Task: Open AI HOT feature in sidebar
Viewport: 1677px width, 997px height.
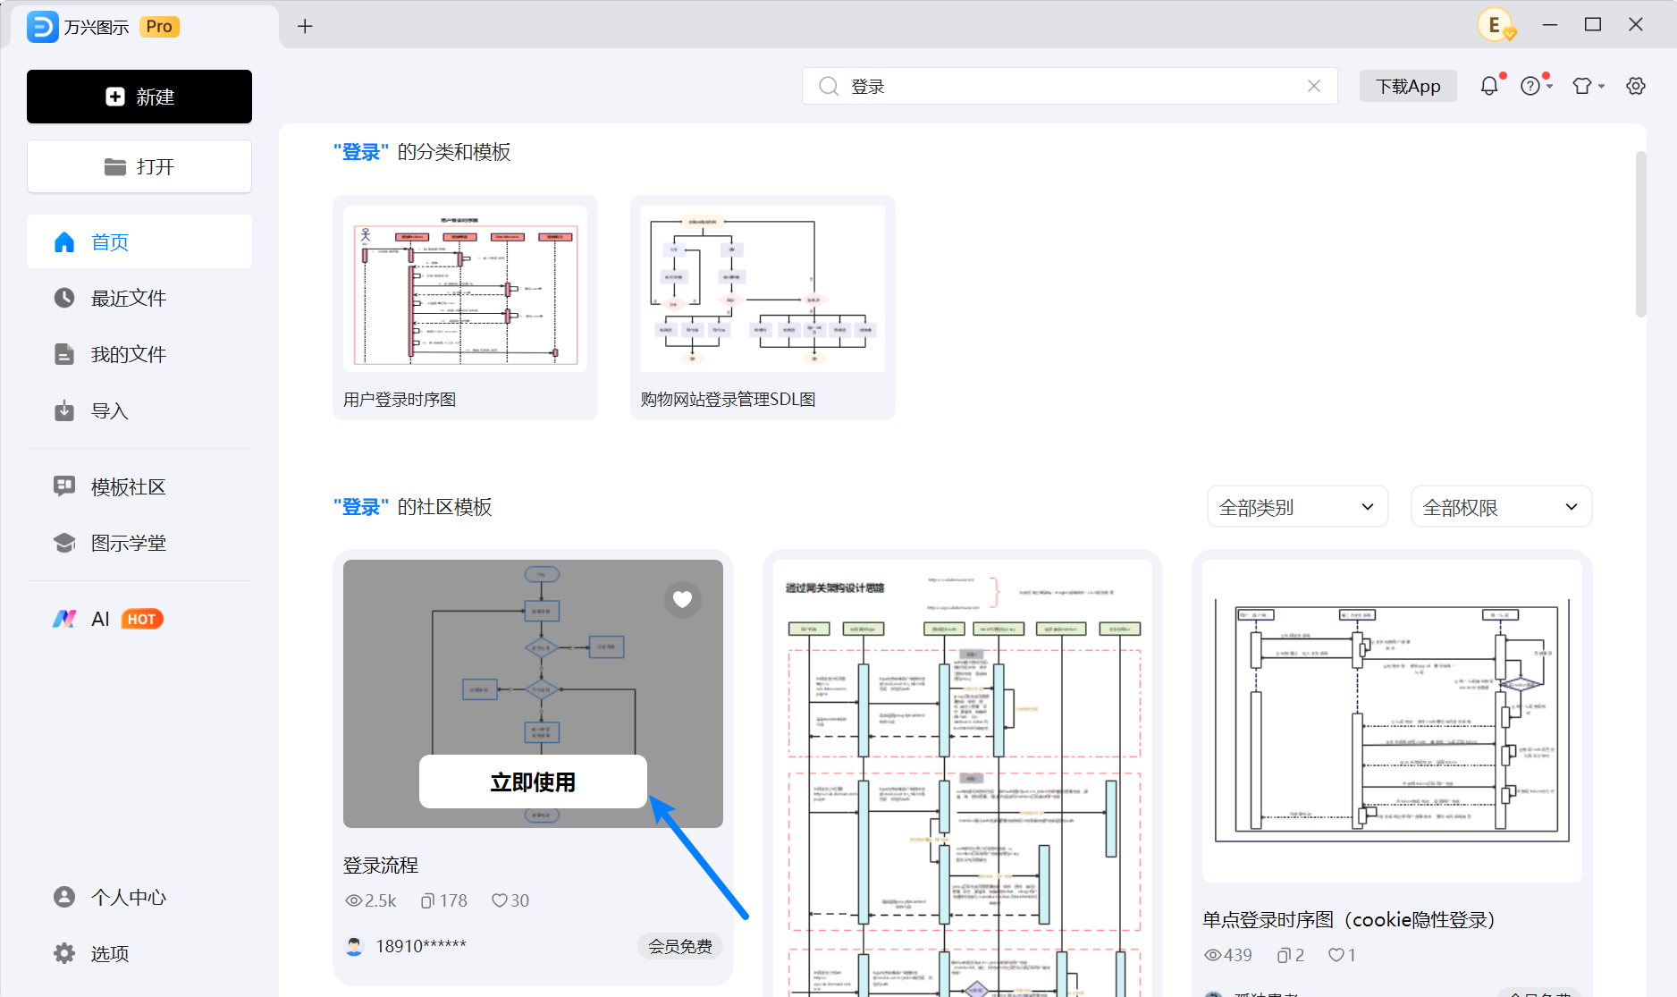Action: [139, 619]
